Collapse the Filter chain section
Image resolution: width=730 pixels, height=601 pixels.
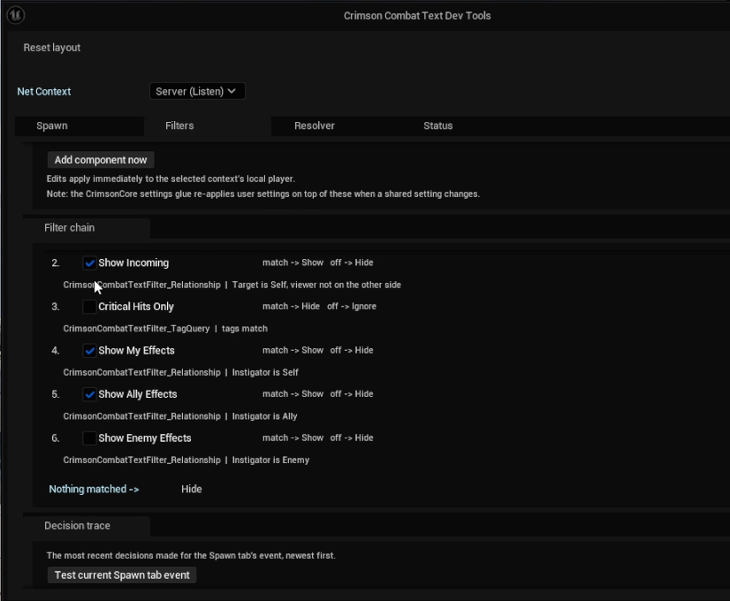tap(87, 228)
